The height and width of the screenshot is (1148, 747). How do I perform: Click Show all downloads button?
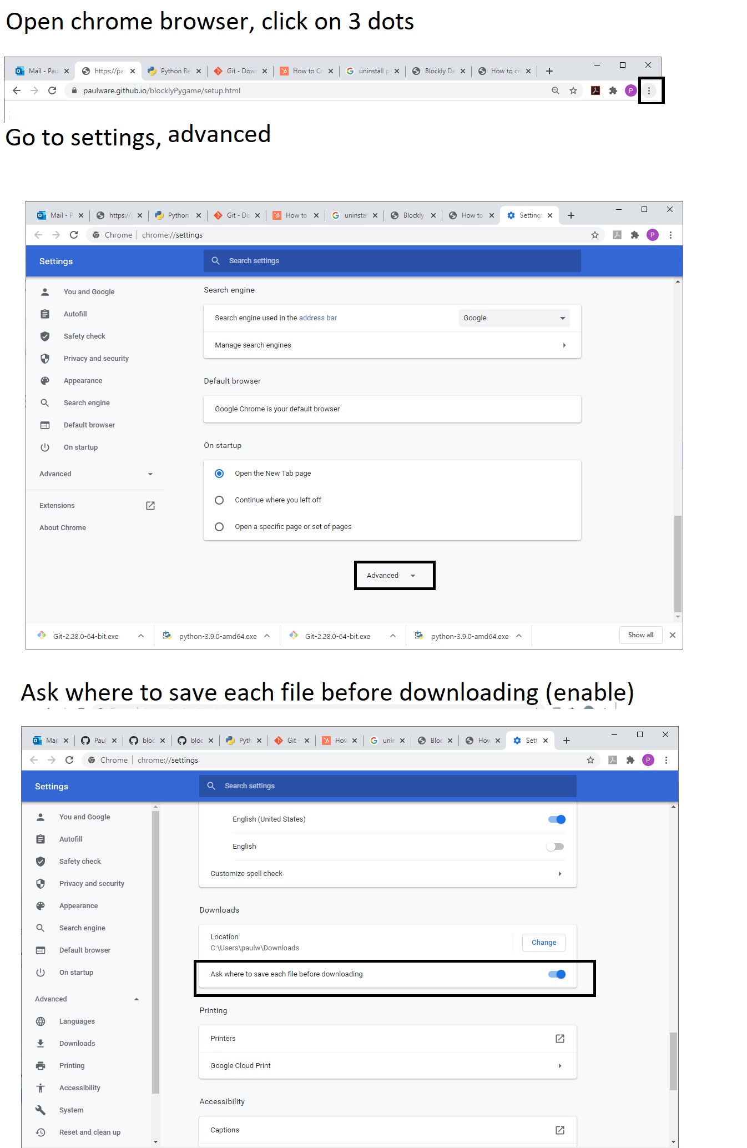click(x=640, y=635)
